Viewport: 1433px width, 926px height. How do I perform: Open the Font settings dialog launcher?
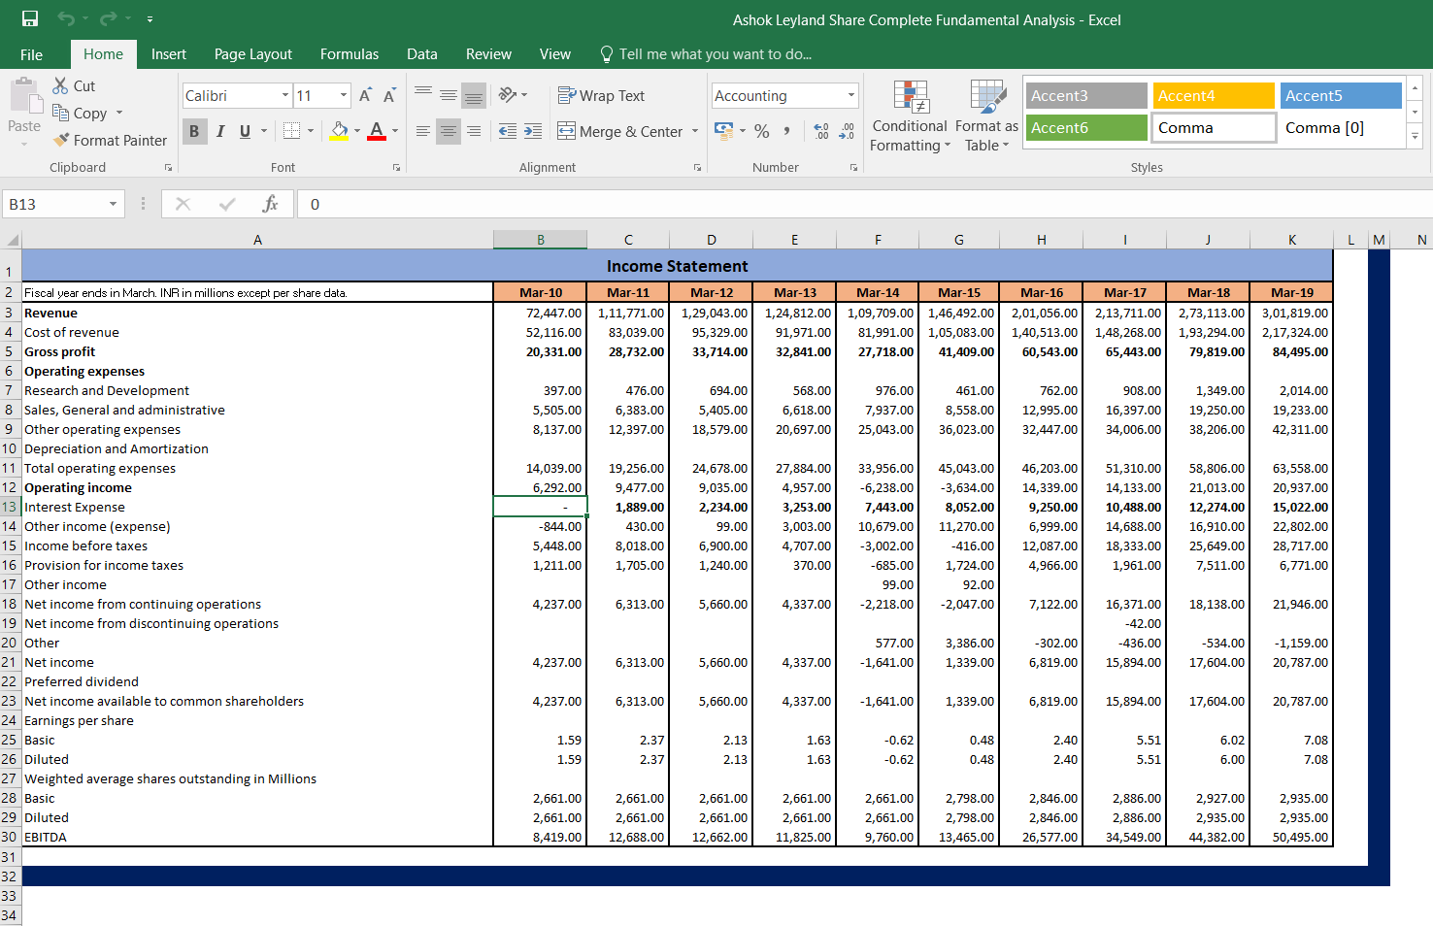[396, 168]
